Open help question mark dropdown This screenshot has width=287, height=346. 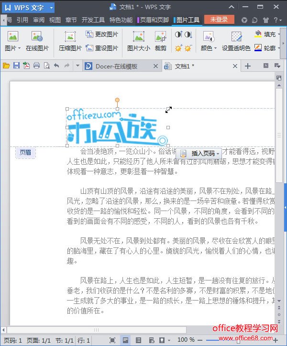pyautogui.click(x=278, y=20)
